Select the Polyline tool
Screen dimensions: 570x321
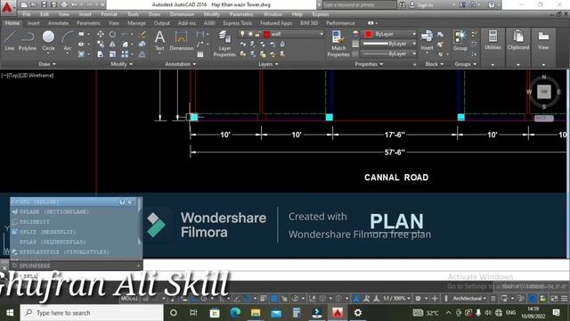click(28, 40)
